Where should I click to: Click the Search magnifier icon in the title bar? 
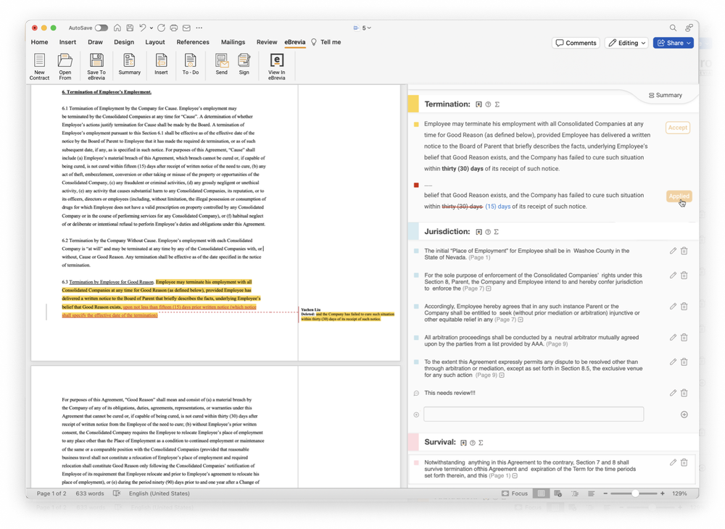point(673,28)
